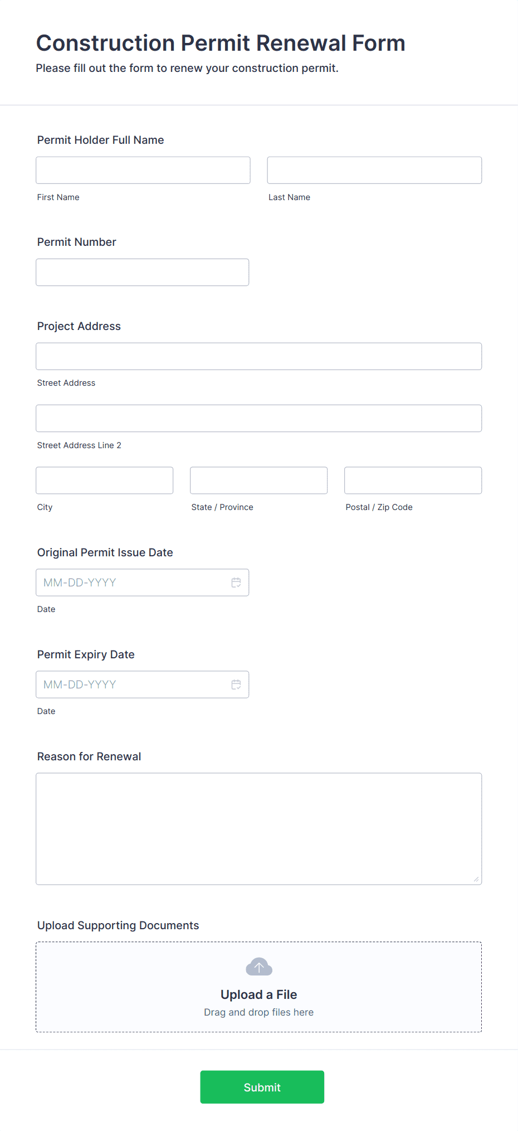Select the Street Address field
The width and height of the screenshot is (518, 1131).
pyautogui.click(x=259, y=356)
